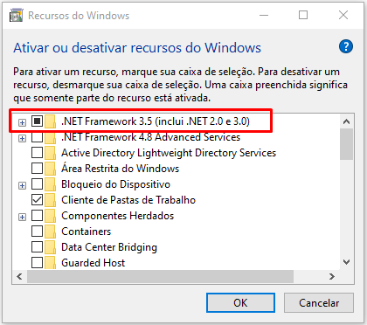
Task: Click the .NET Framework 3.5 folder icon
Action: coord(51,121)
